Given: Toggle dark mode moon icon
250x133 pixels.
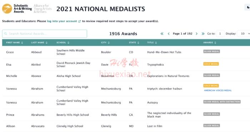Looking at the screenshot, I should [248, 7].
